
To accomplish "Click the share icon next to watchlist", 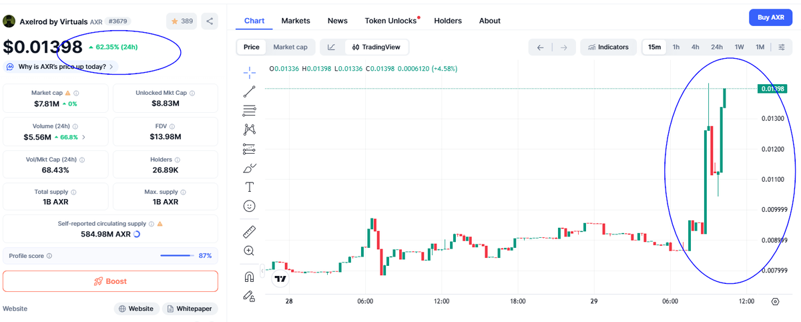I will click(x=210, y=21).
